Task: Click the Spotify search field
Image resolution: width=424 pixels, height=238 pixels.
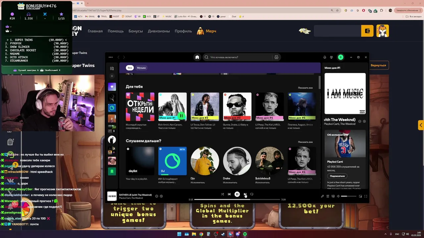Action: [x=237, y=57]
